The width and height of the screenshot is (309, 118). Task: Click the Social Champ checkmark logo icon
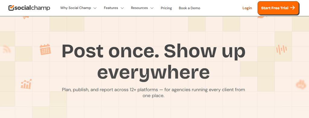tap(11, 8)
